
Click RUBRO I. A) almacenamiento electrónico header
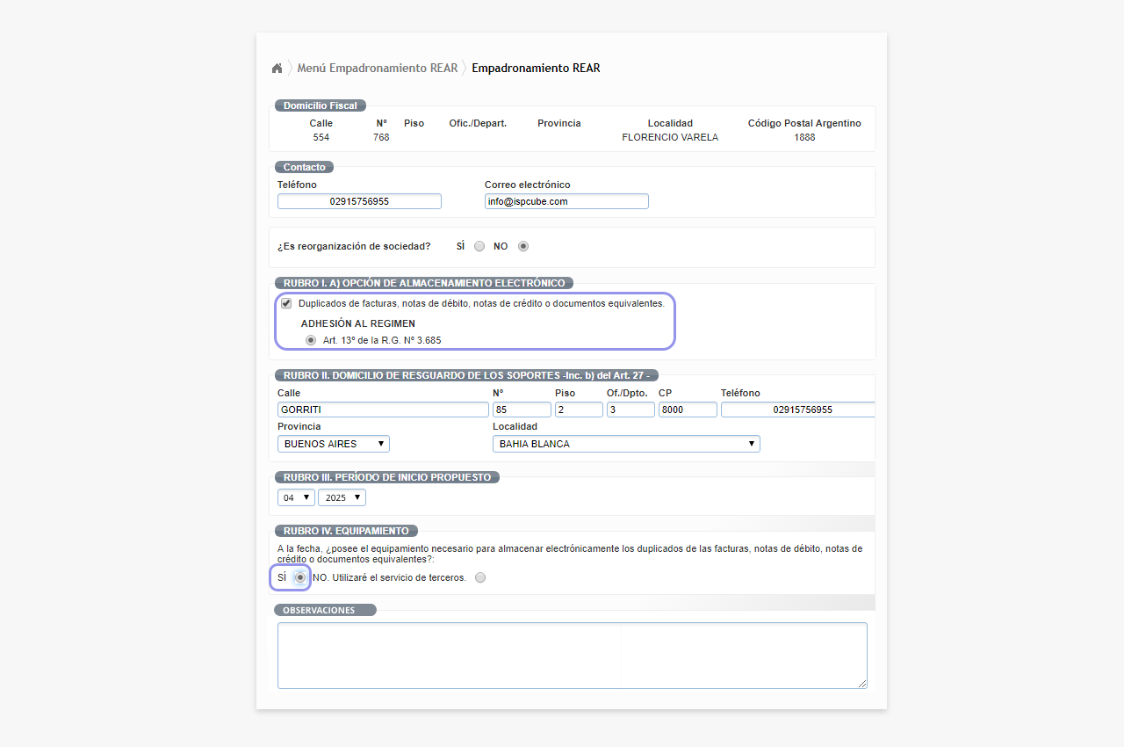(x=425, y=283)
